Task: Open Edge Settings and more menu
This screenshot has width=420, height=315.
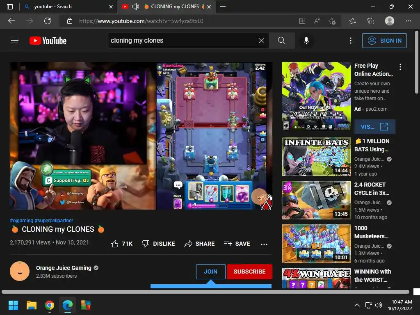Action: 408,21
